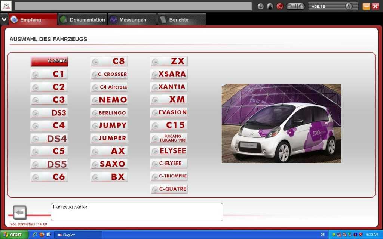Select the C8 vehicle

[109, 61]
